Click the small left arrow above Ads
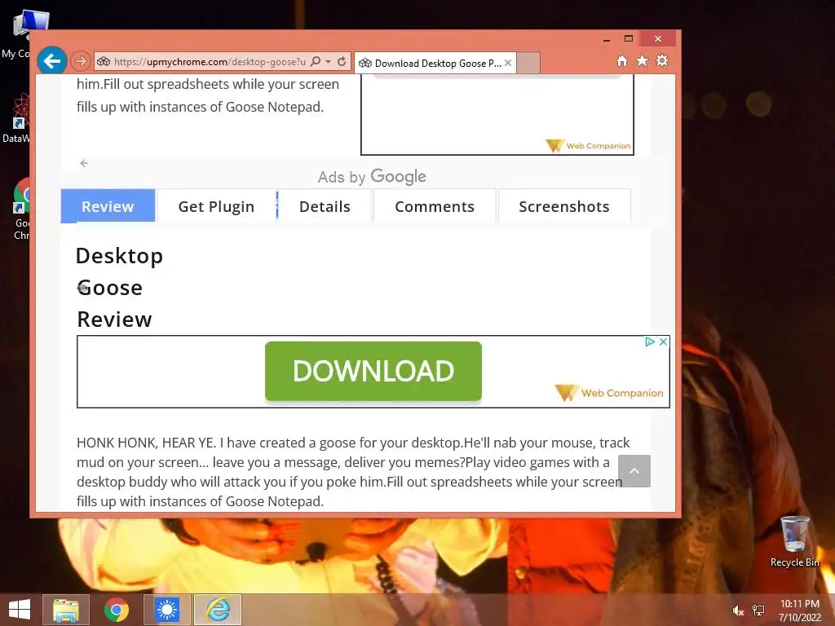The image size is (835, 626). click(x=84, y=163)
